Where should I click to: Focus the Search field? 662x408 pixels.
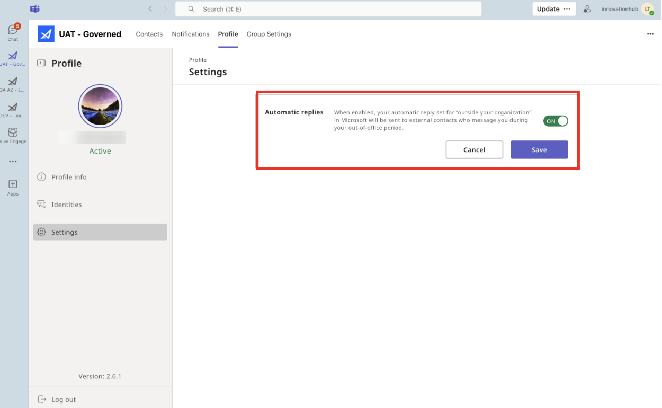328,9
